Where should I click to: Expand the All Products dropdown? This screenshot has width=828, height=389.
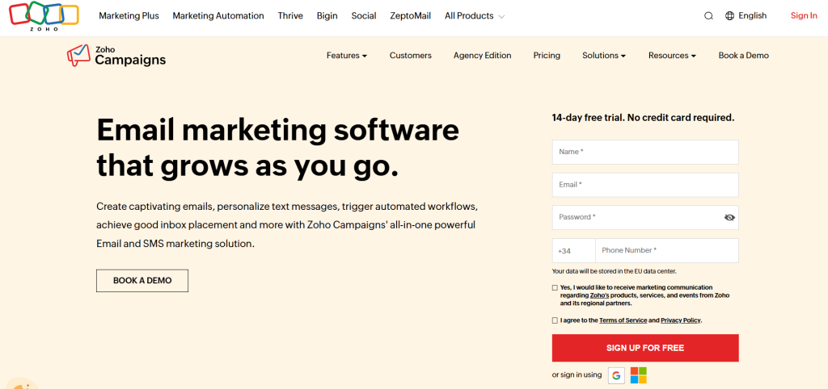point(475,16)
